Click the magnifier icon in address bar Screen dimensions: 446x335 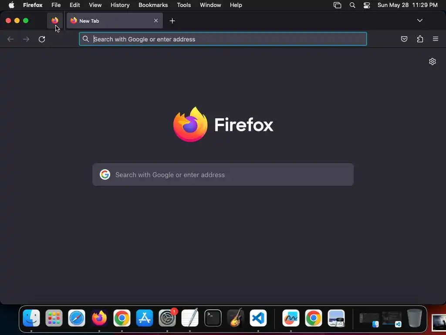[86, 39]
